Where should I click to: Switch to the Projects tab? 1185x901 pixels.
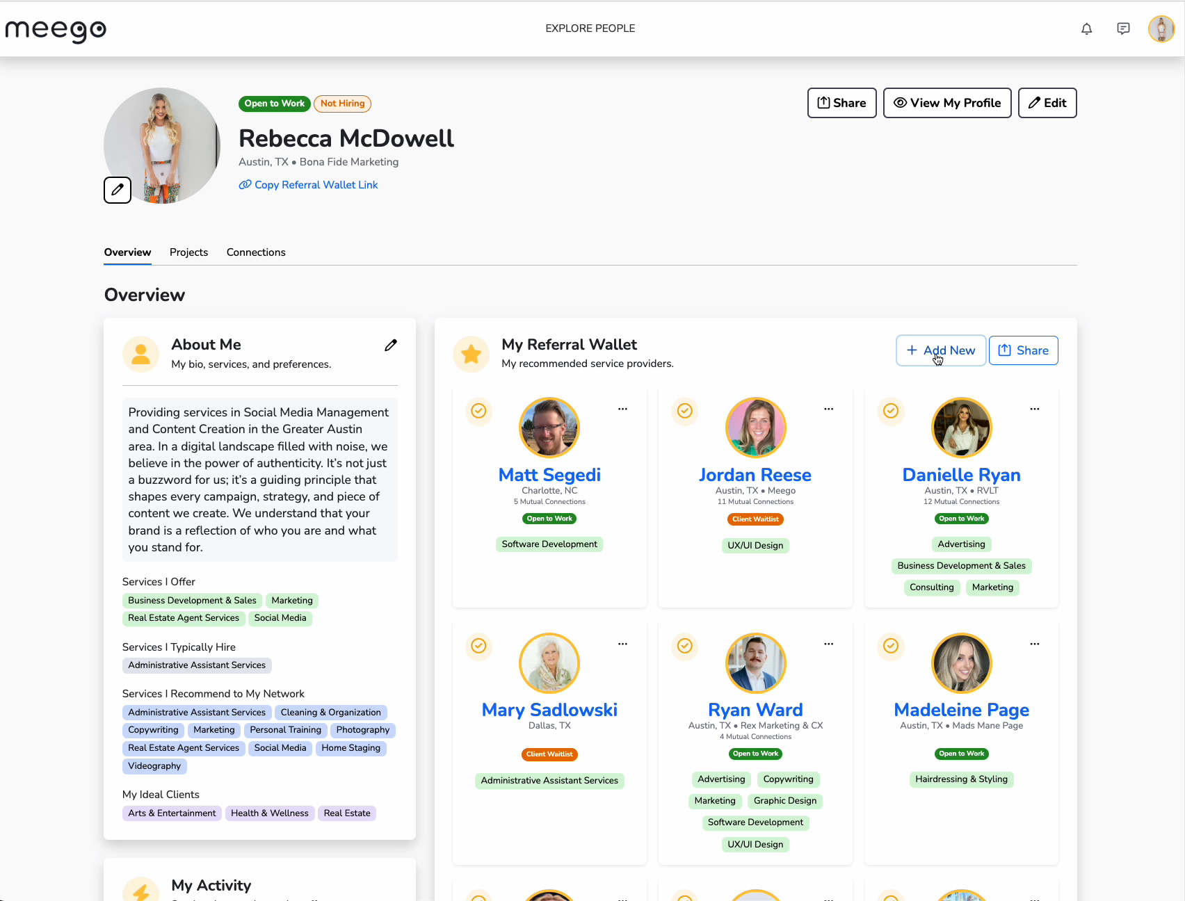click(188, 252)
